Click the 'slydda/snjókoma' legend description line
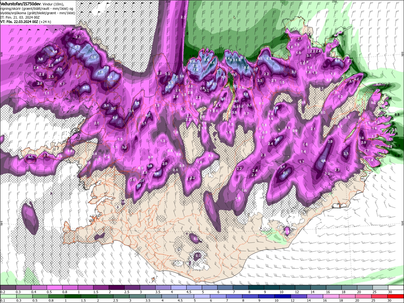The image size is (404, 303). [x=37, y=13]
